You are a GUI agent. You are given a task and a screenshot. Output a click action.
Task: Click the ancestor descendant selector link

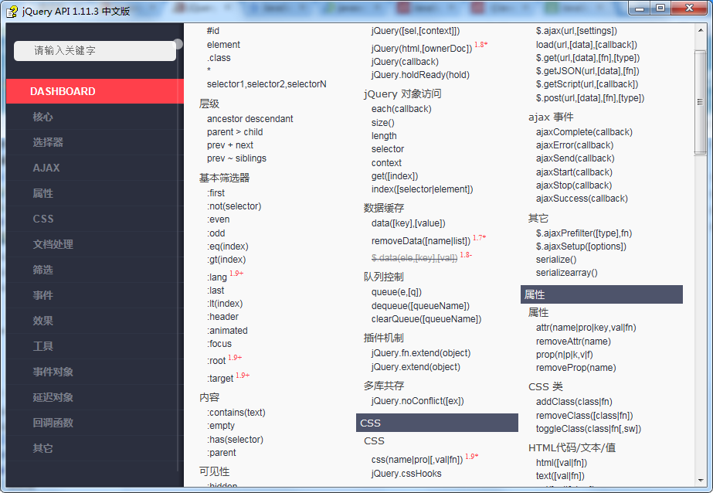point(249,119)
